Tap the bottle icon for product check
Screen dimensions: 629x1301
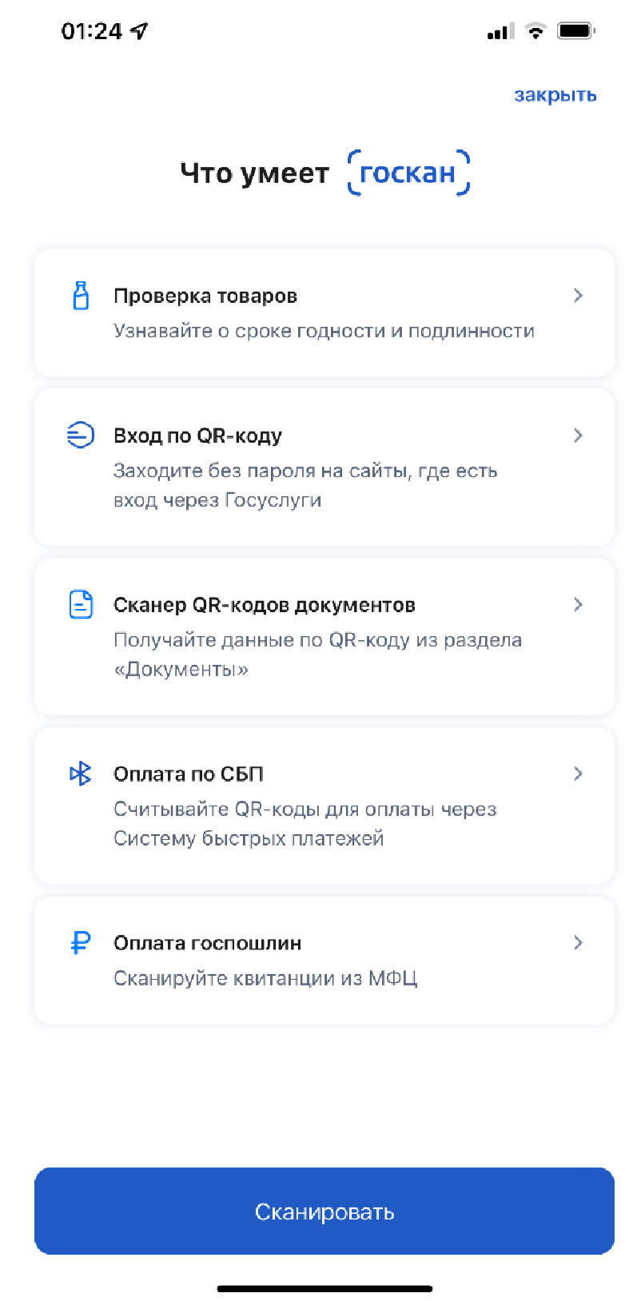[81, 296]
